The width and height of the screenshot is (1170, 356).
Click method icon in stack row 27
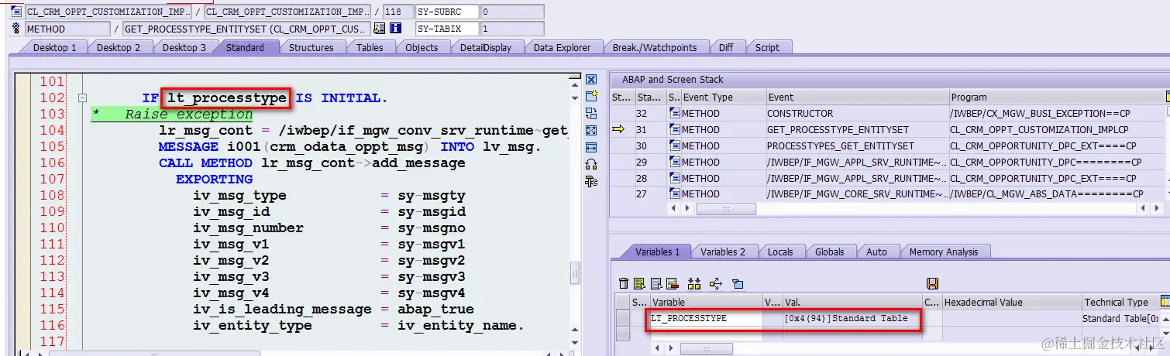click(x=674, y=194)
